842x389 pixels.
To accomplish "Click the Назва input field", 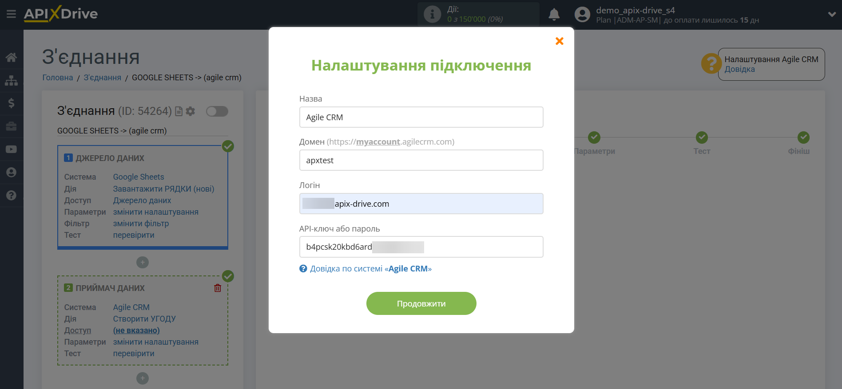I will [421, 117].
